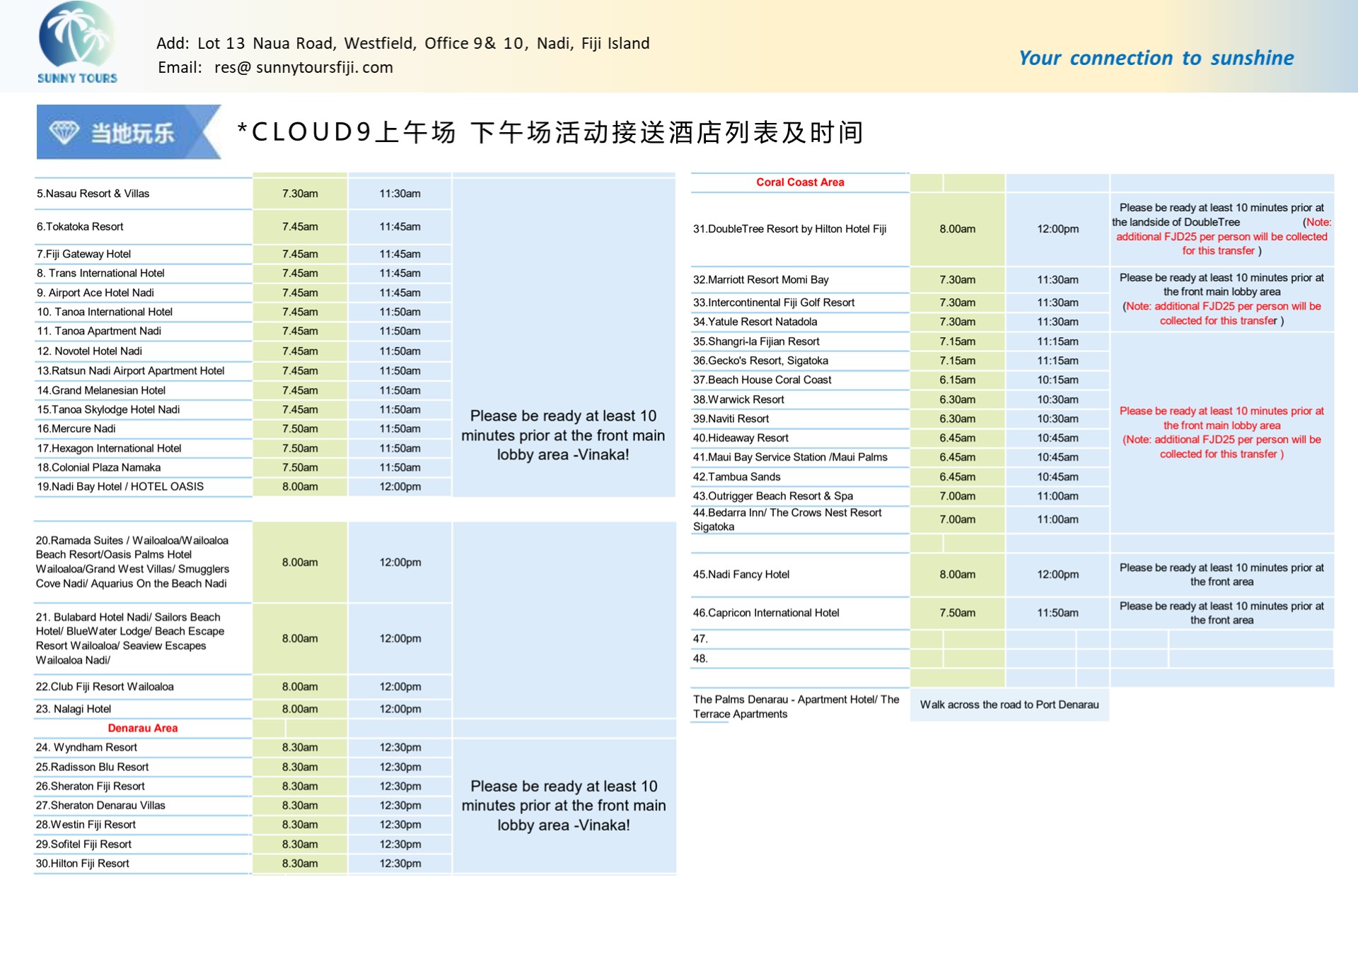The height and width of the screenshot is (959, 1358).
Task: Select 45.Nadi Fancy Hotel
Action: 741,574
